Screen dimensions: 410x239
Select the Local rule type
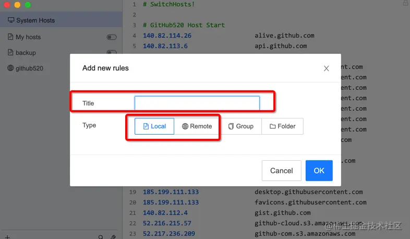coord(154,126)
